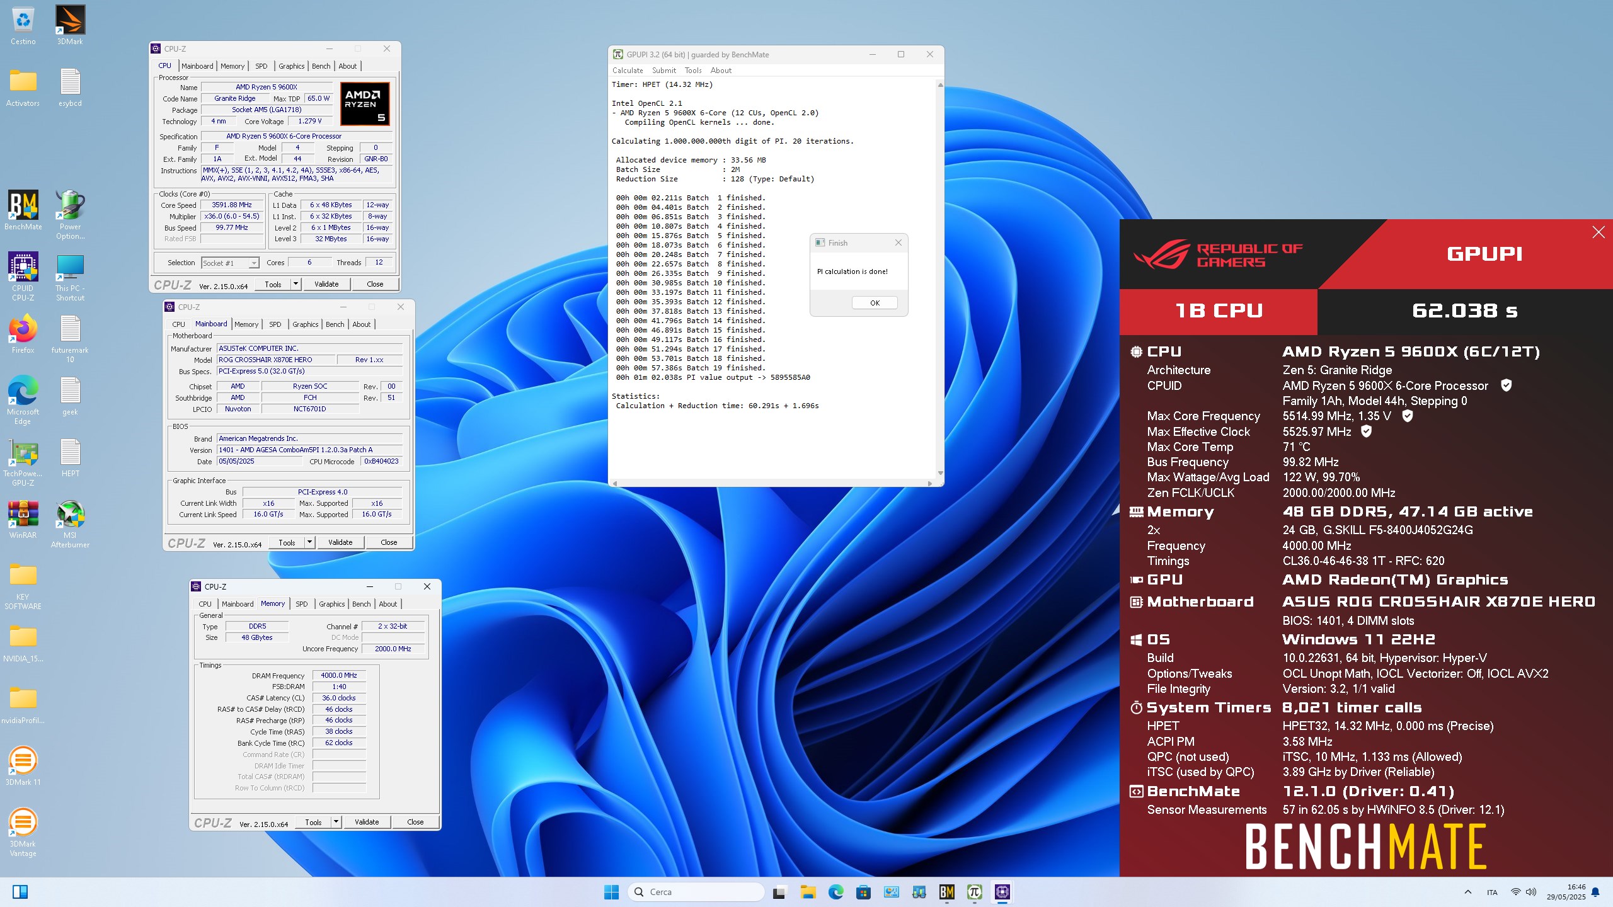Open Task View on the taskbar
The height and width of the screenshot is (907, 1613).
click(780, 891)
